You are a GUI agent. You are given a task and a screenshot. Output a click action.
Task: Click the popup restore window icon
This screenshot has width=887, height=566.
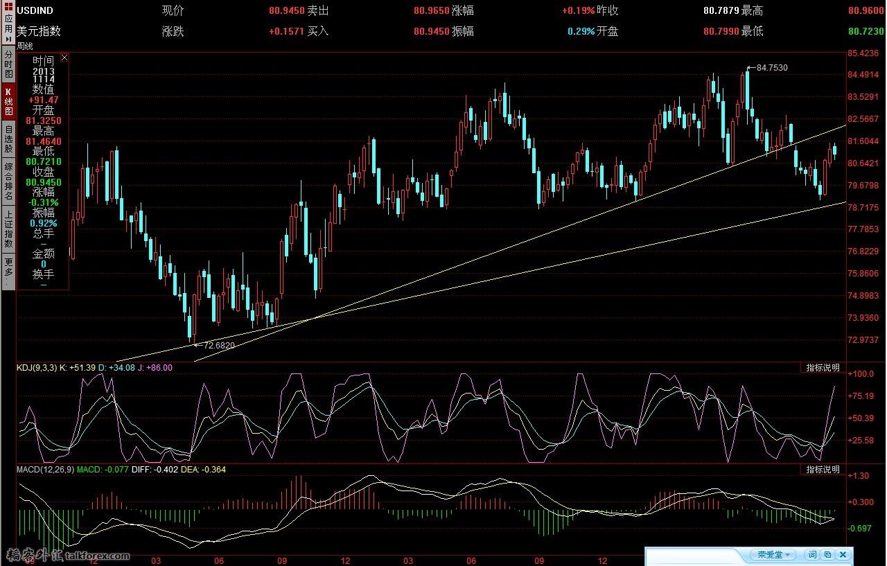827,555
